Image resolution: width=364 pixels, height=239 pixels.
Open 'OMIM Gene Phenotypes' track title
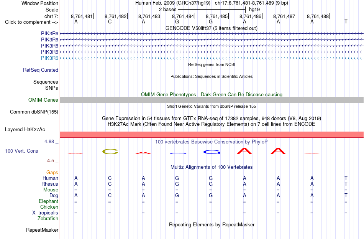click(212, 95)
